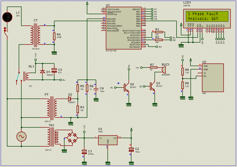Click the BZ terminal at Q1 base
237x167 pixels.
144,86
